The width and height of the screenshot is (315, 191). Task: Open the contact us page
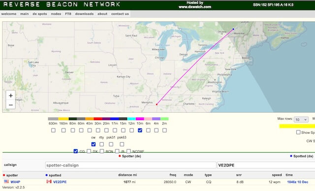click(120, 14)
